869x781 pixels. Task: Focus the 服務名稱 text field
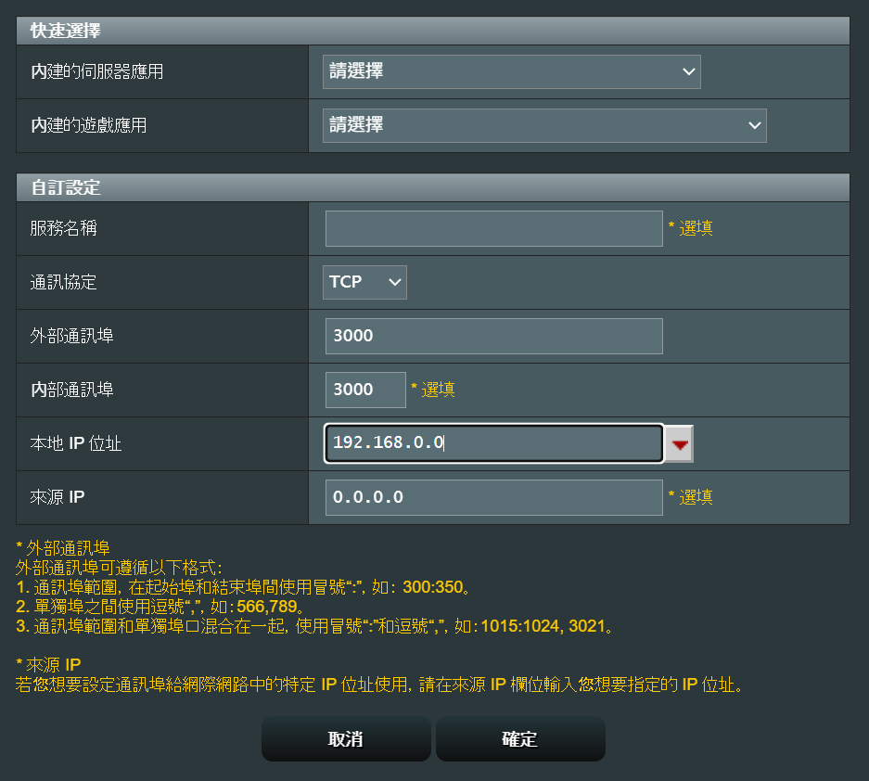coord(493,228)
